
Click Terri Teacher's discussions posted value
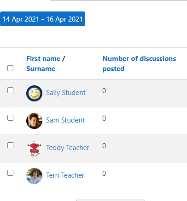coord(104,173)
